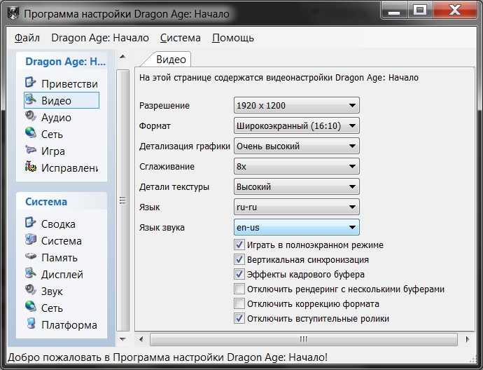Collapse the Dragon Age: Н... sidebar group header
This screenshot has height=370, width=483.
(x=62, y=62)
